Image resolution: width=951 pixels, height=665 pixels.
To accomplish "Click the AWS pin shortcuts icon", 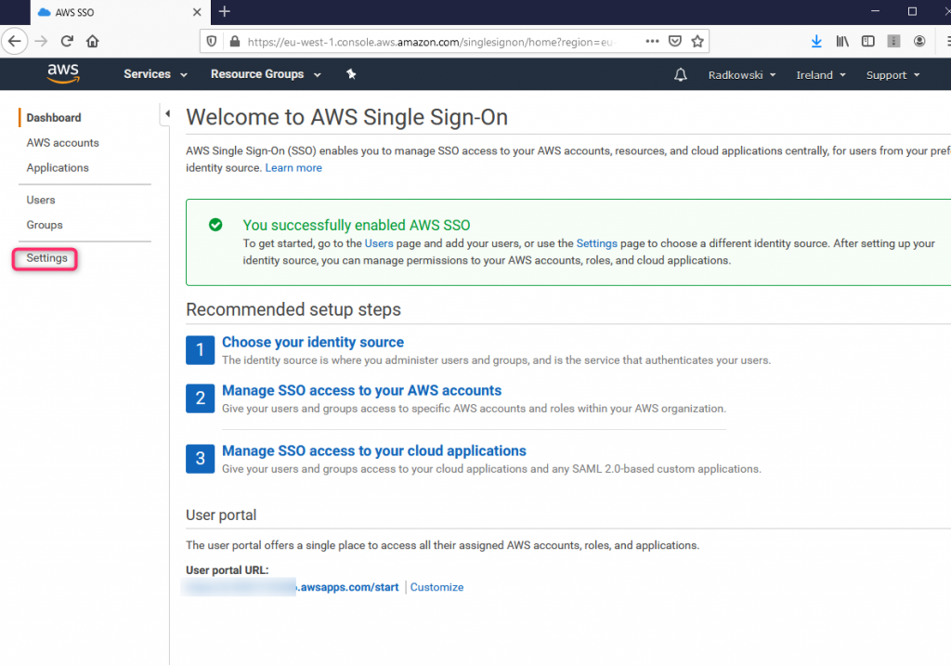I will pos(350,74).
